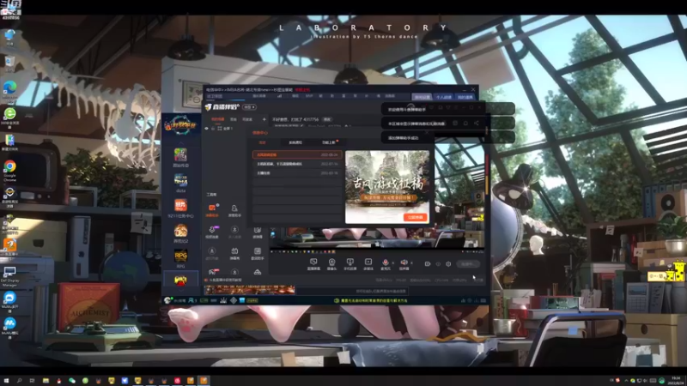Click the taskbar search icon
The width and height of the screenshot is (687, 386).
tap(19, 381)
